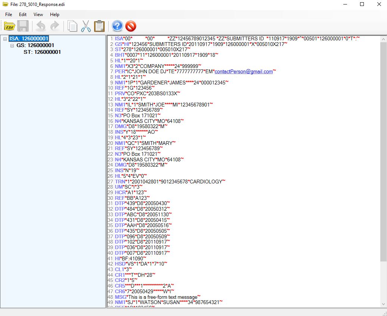Screen dimensions: 387x316
Task: Open the Help menu
Action: coord(55,15)
